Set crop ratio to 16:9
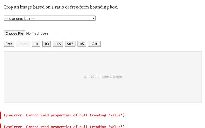The height and width of the screenshot is (128, 205). (58, 44)
